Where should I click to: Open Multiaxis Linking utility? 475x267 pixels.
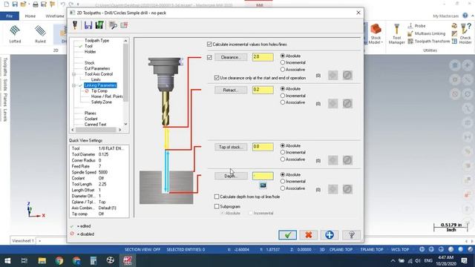point(427,33)
